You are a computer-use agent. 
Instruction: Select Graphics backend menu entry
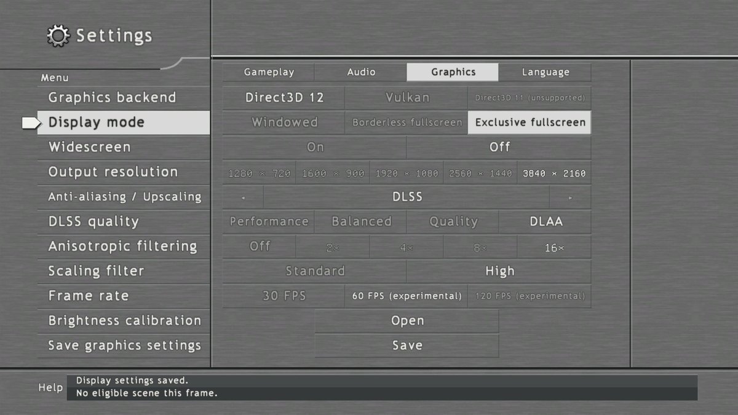[x=124, y=97]
